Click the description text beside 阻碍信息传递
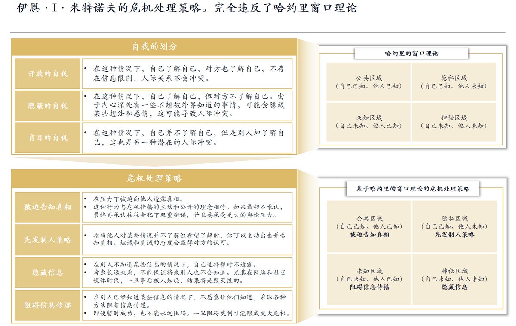 pos(187,305)
